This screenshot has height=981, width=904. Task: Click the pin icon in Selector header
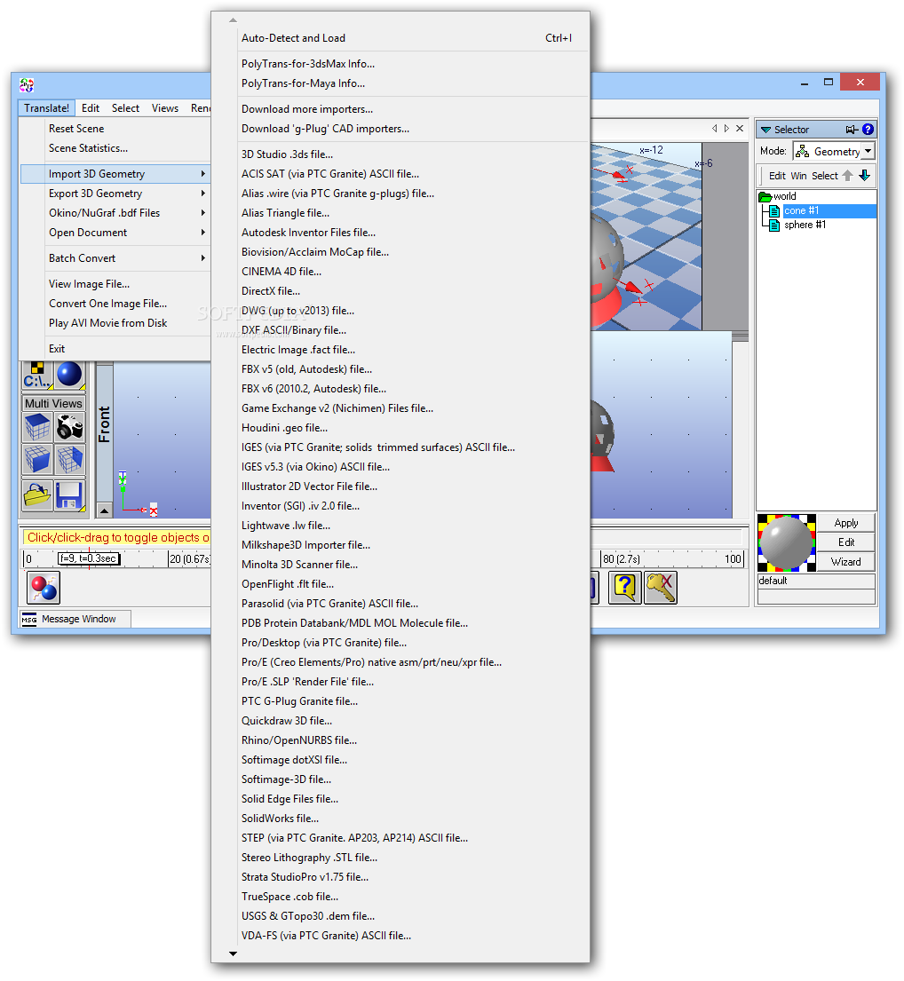852,130
